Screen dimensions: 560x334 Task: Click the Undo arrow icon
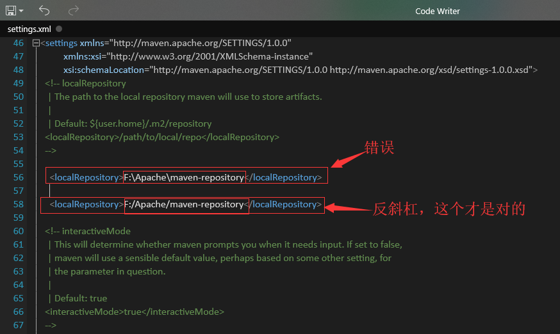[x=44, y=11]
